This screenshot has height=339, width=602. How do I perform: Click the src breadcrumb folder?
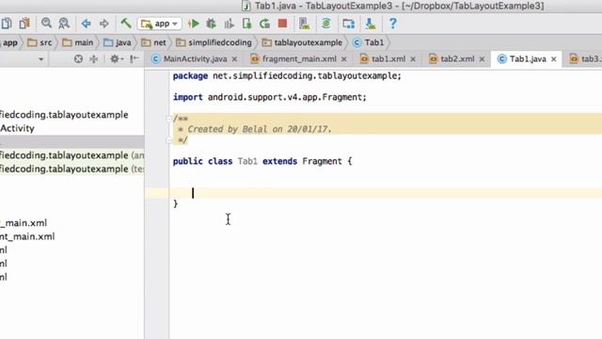click(x=40, y=42)
